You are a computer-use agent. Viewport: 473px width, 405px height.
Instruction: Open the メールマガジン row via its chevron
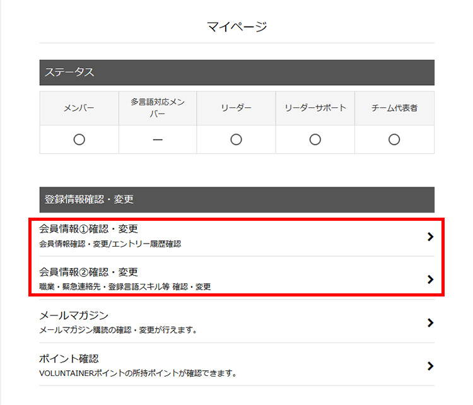430,322
